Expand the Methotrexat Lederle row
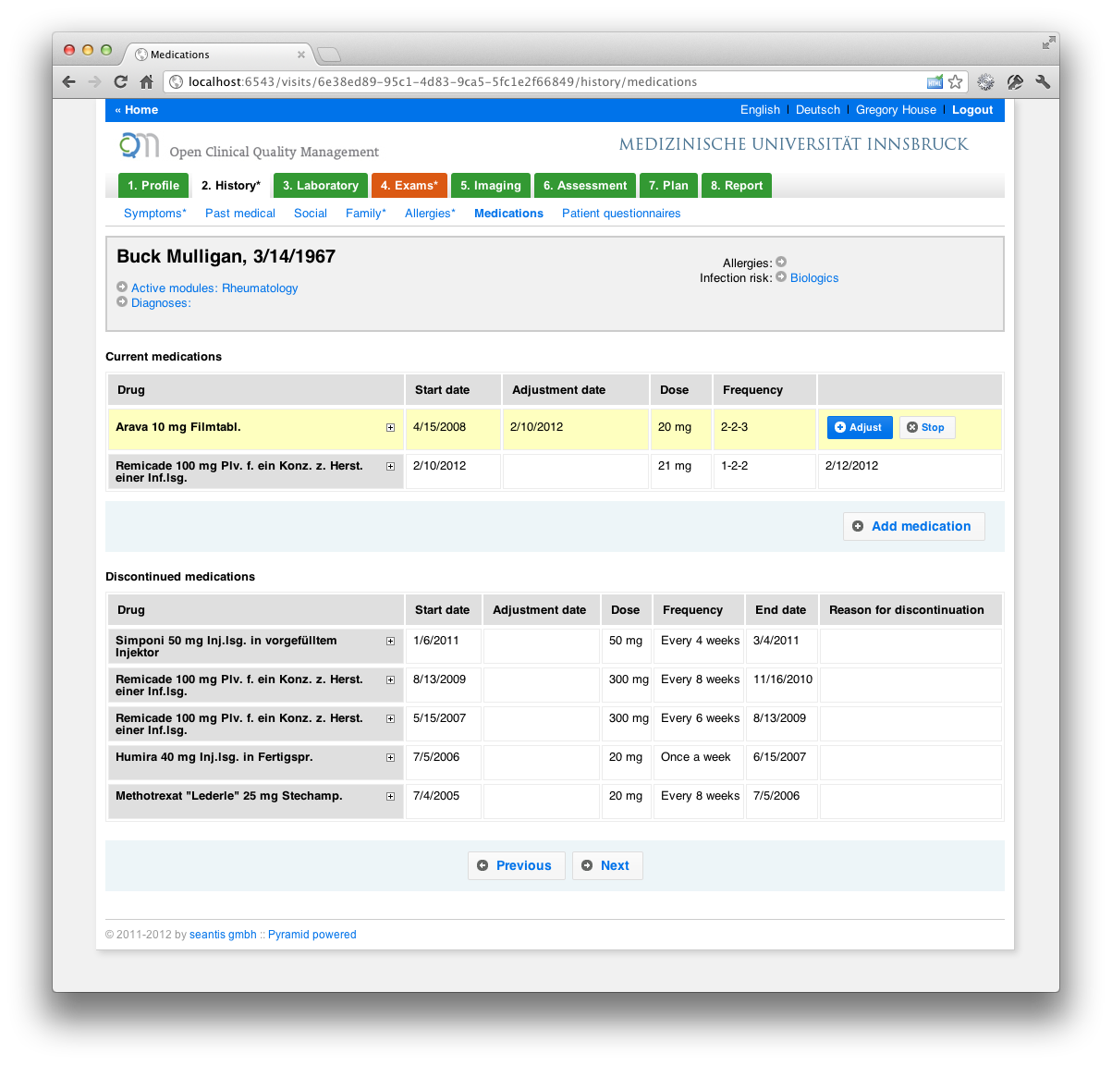 pos(390,796)
